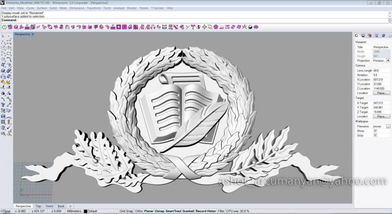This screenshot has width=392, height=214.
Task: Open the Surface menu
Action: [42, 8]
